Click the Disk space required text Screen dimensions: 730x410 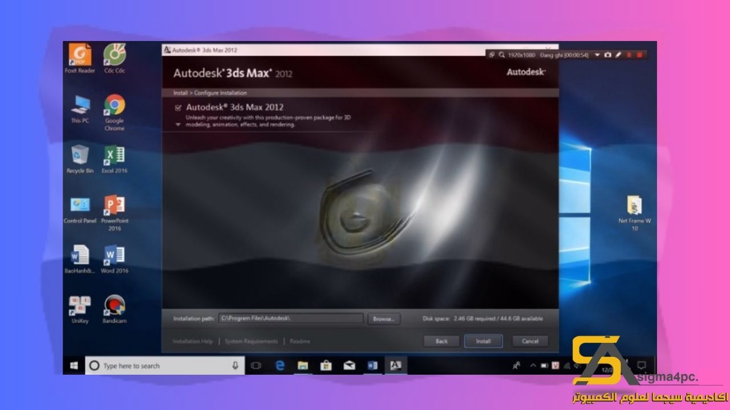(482, 319)
